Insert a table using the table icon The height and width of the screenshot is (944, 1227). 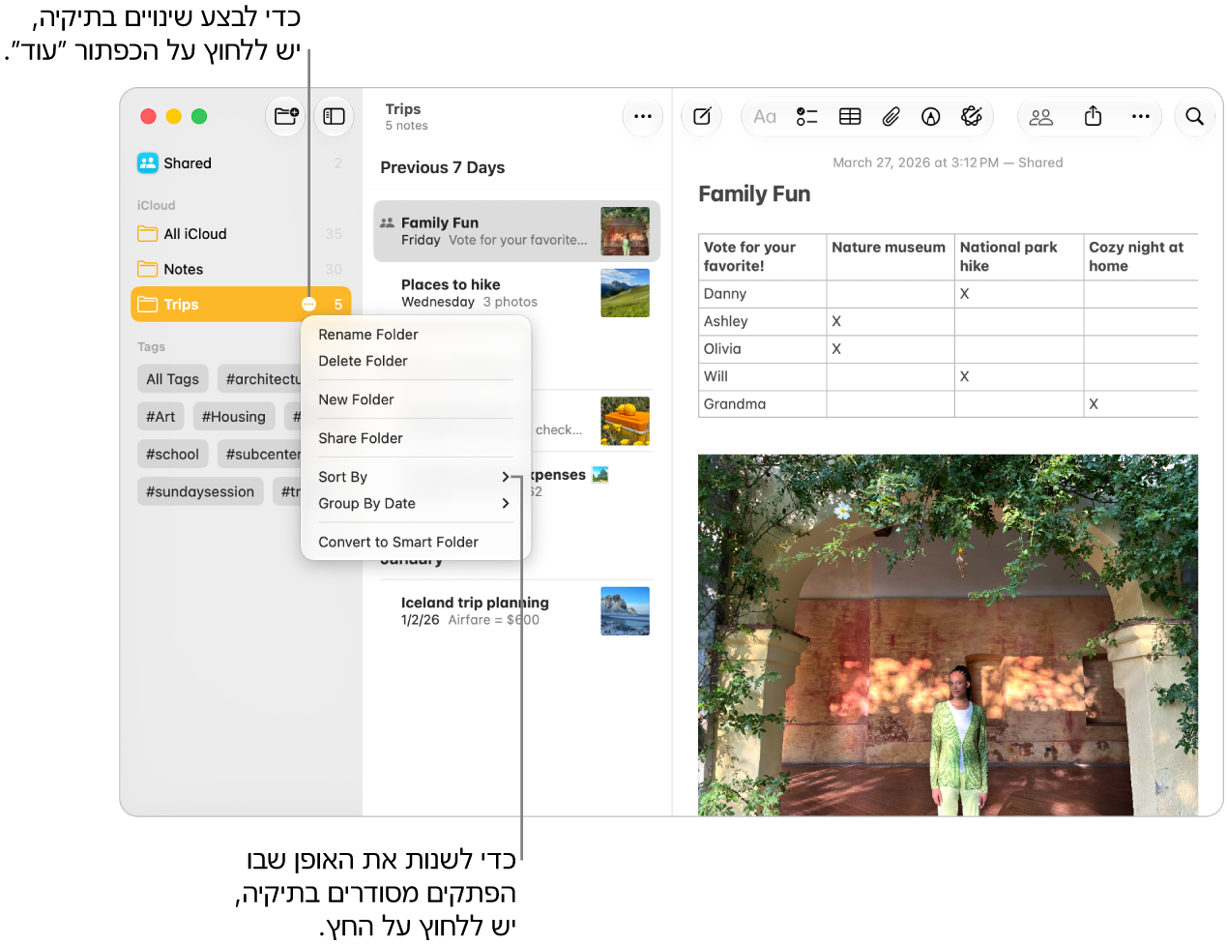(x=850, y=117)
